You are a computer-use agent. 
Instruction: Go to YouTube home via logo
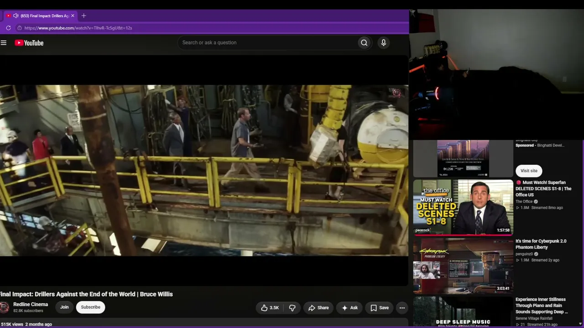pos(29,43)
